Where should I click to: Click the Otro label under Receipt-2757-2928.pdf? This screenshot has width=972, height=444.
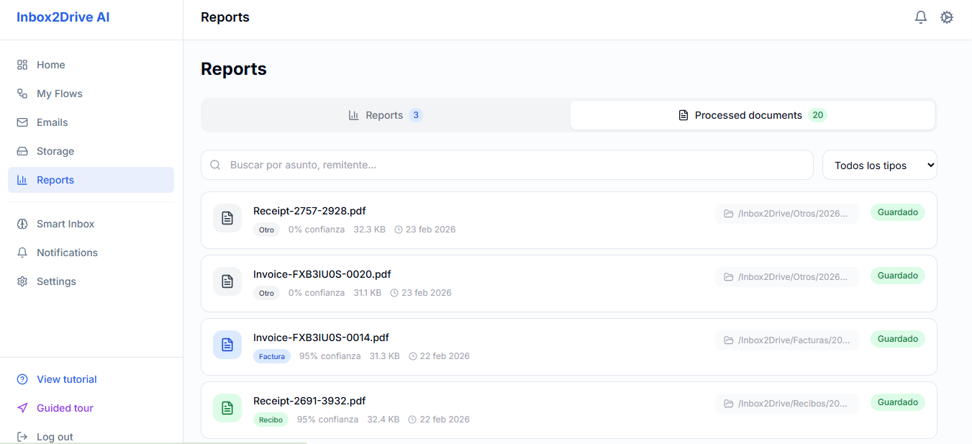[266, 229]
